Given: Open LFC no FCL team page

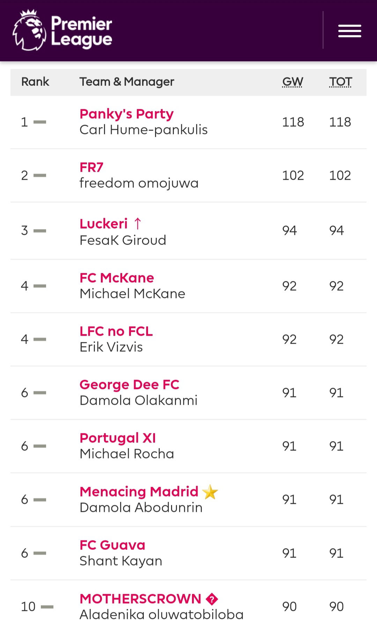Looking at the screenshot, I should pyautogui.click(x=116, y=331).
